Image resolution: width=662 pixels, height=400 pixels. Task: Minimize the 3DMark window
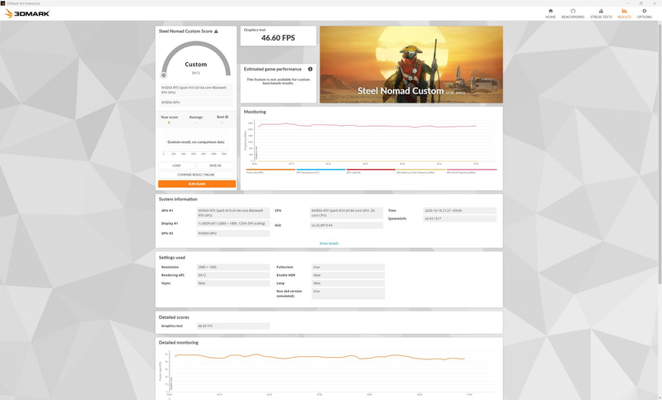pos(627,3)
